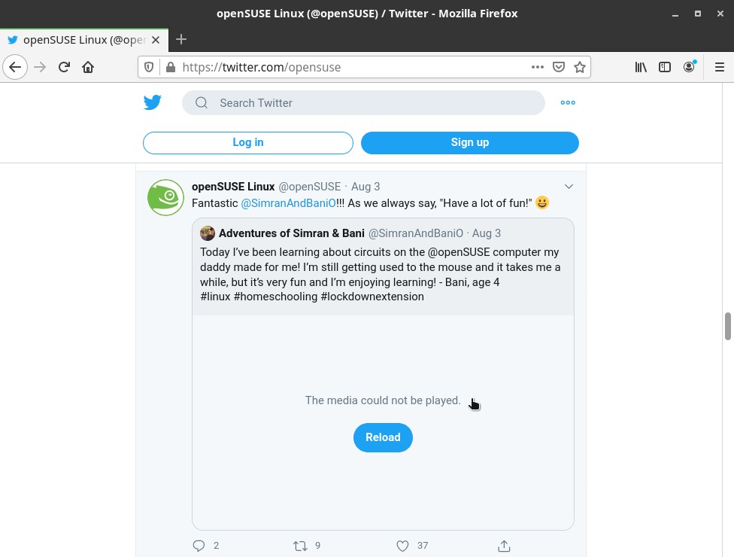This screenshot has width=734, height=557.
Task: Click the Log in button
Action: 248,142
